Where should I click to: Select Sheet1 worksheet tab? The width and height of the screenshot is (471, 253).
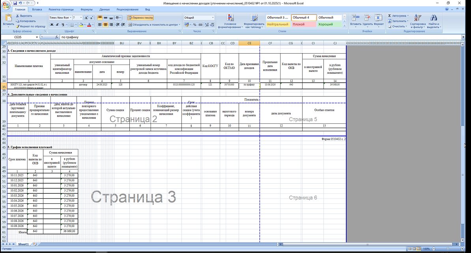[23, 244]
